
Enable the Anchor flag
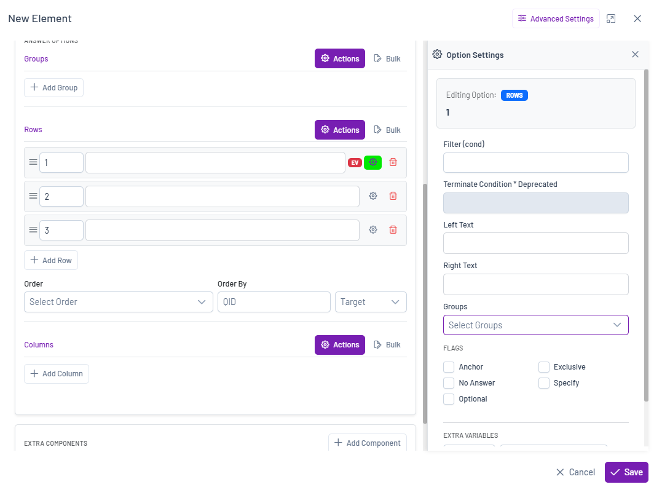pyautogui.click(x=449, y=367)
